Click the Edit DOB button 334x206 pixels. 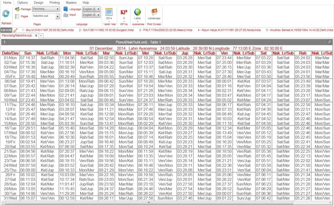(x=6, y=30)
